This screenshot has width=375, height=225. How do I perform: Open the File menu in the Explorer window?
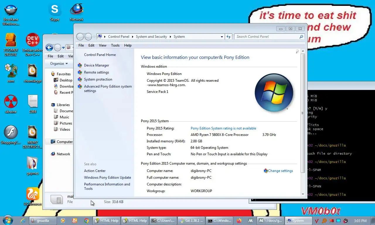50,56
